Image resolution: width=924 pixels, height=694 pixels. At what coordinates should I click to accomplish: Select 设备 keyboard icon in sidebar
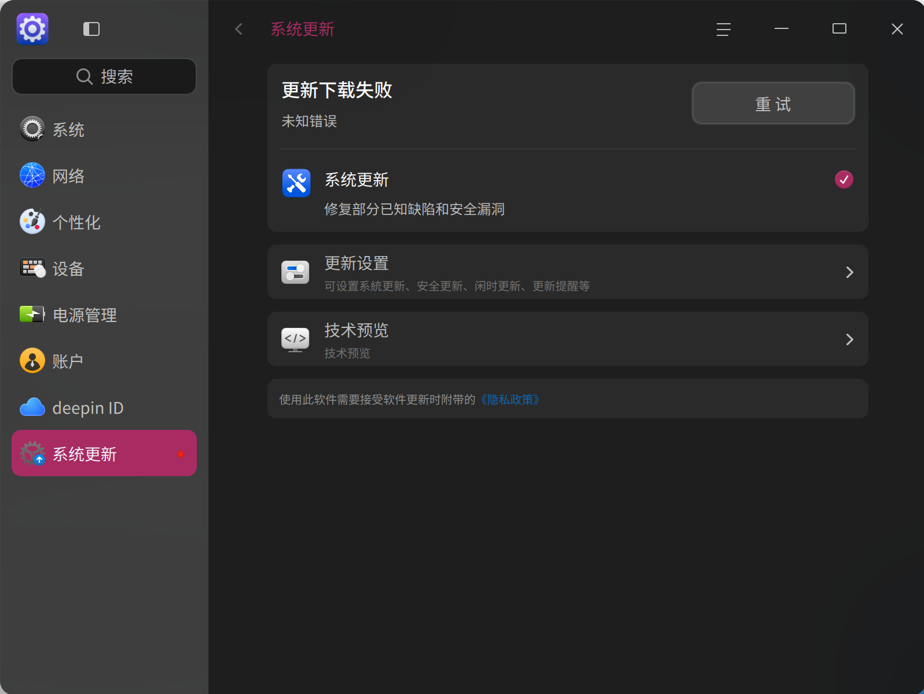tap(32, 268)
